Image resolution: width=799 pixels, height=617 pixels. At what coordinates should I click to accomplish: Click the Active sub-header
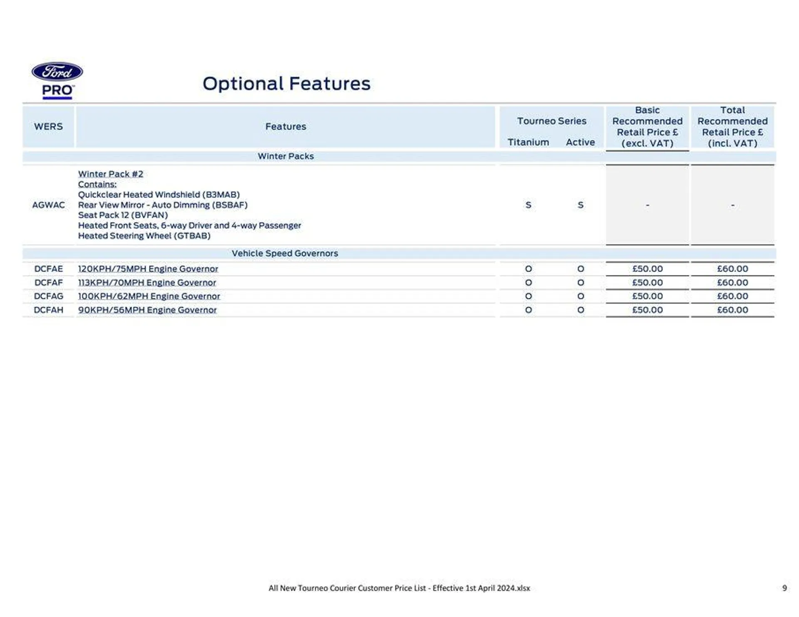(x=580, y=142)
